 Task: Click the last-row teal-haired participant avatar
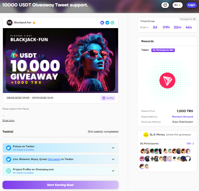pos(147,166)
